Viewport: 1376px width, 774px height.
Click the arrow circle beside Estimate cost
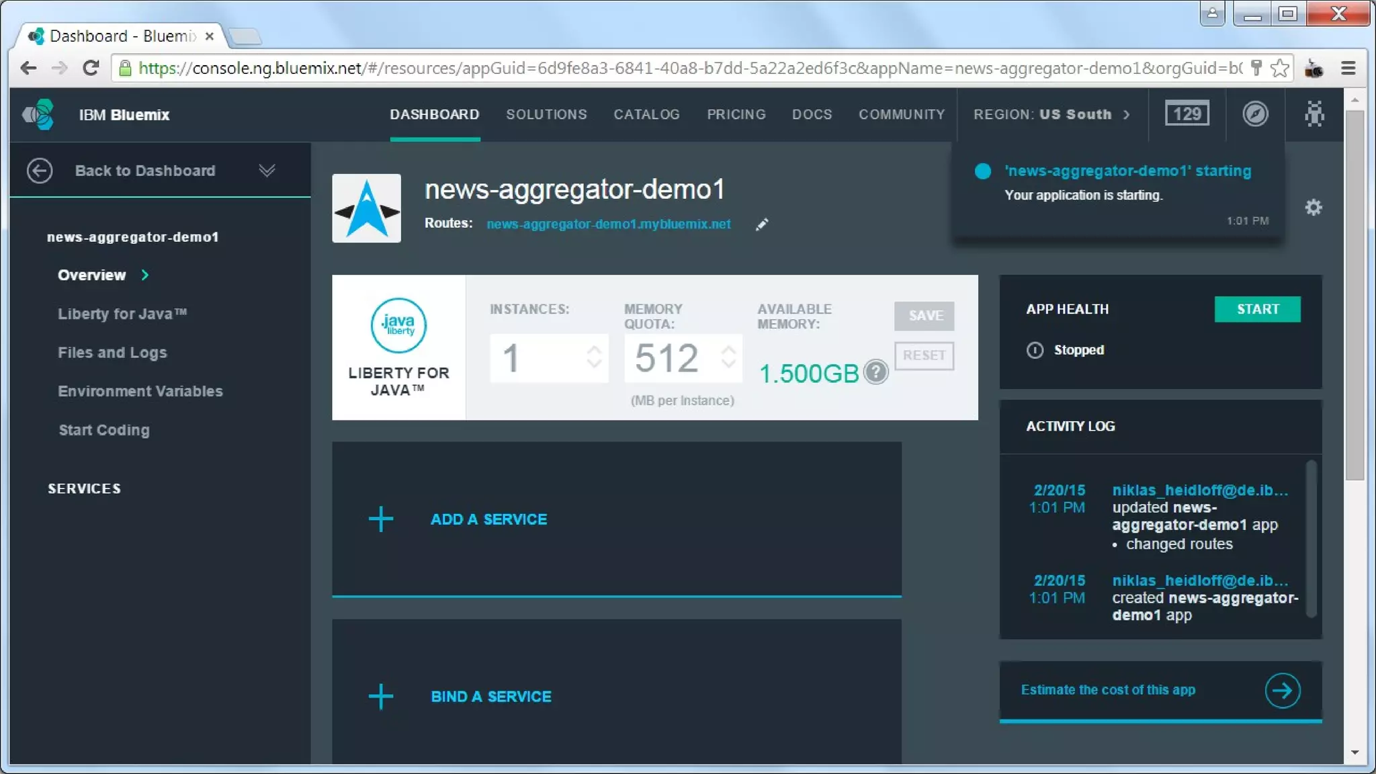point(1282,691)
